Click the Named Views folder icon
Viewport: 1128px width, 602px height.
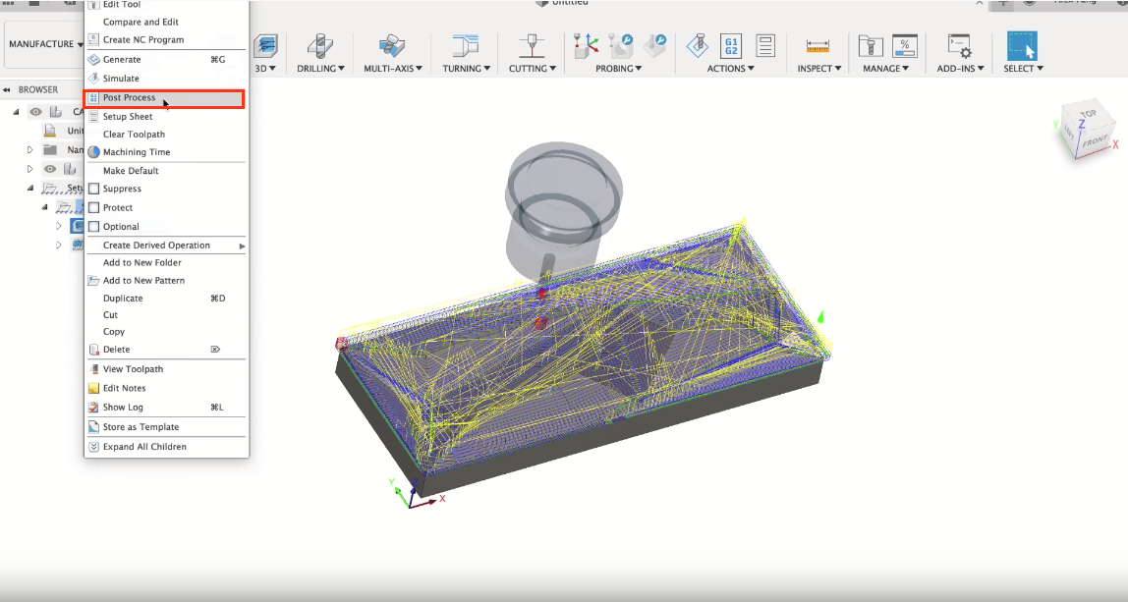tap(50, 149)
